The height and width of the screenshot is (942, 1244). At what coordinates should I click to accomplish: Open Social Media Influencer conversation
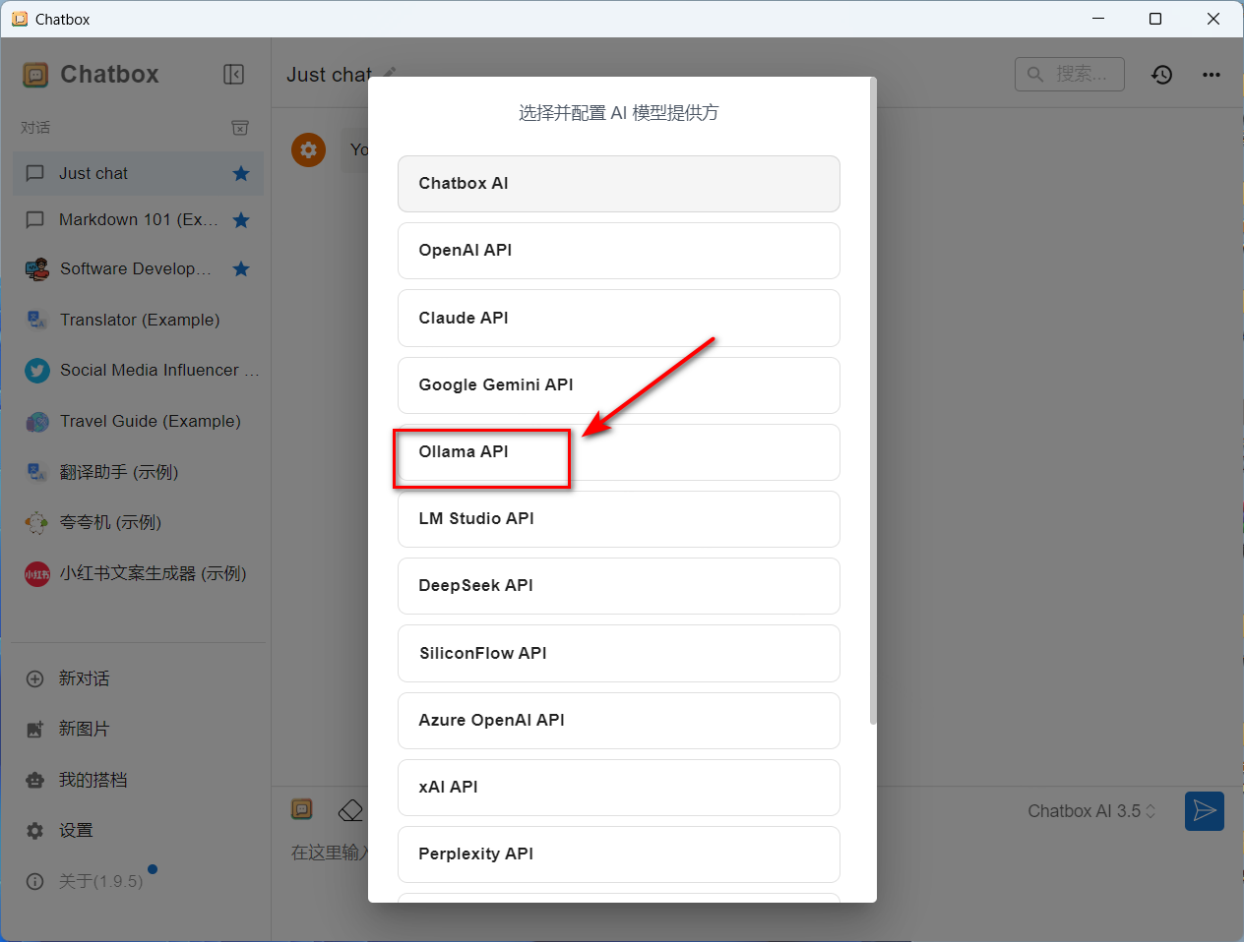138,371
